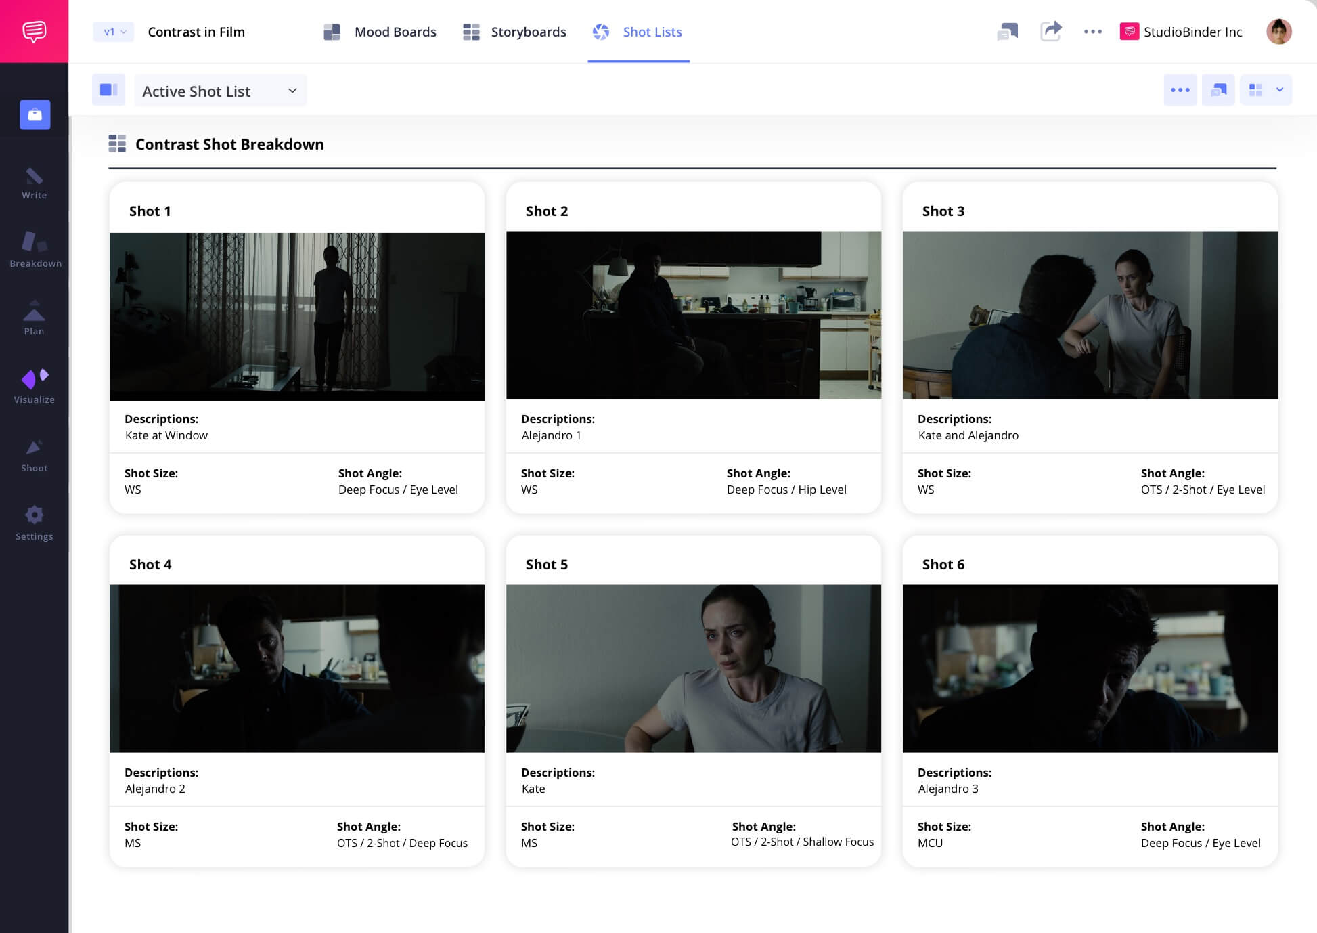Expand the Active Shot List dropdown
The image size is (1317, 933).
(221, 90)
